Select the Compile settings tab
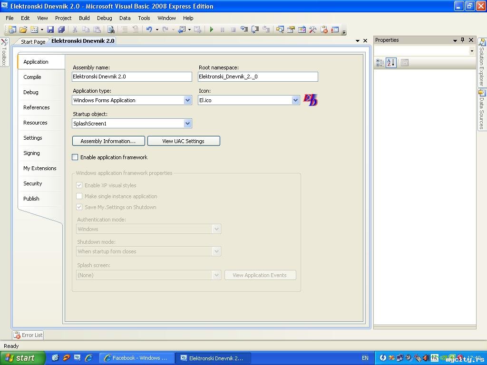 pos(32,77)
